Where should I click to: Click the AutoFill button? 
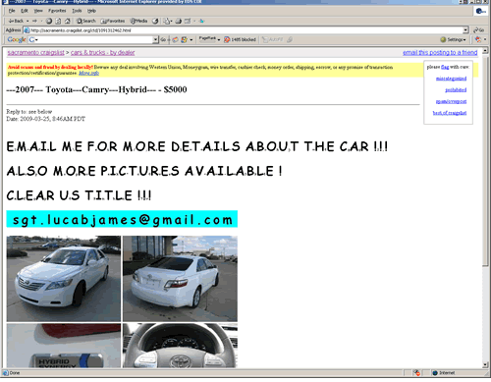click(x=273, y=39)
